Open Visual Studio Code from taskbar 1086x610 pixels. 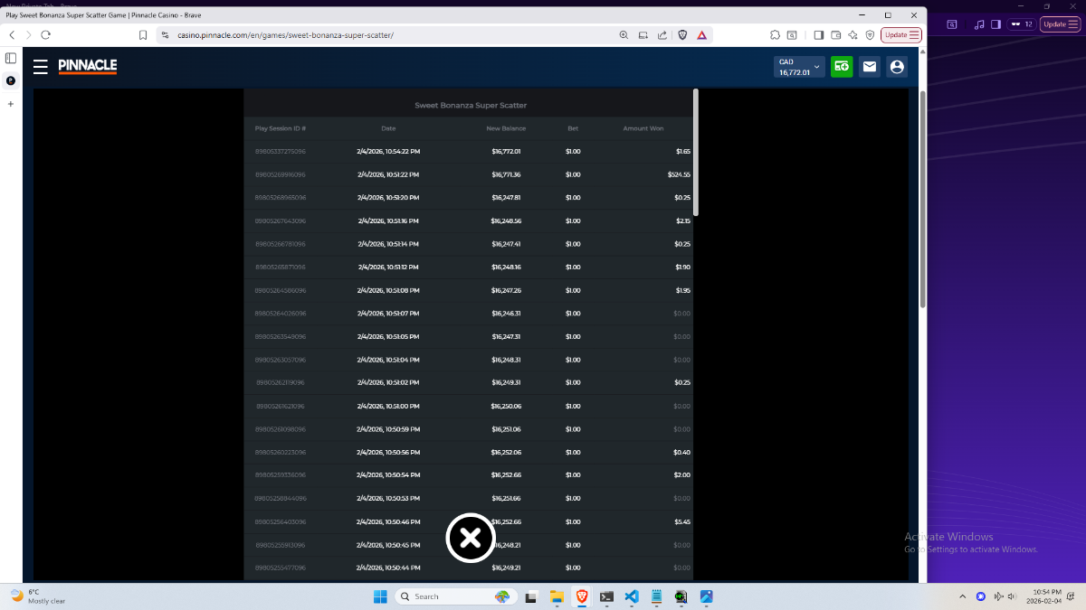pyautogui.click(x=632, y=596)
